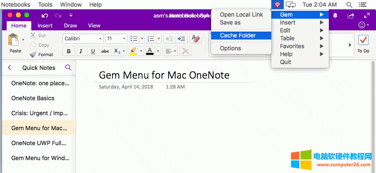Click the page title Gem Menu for Mac OneNote

click(164, 75)
